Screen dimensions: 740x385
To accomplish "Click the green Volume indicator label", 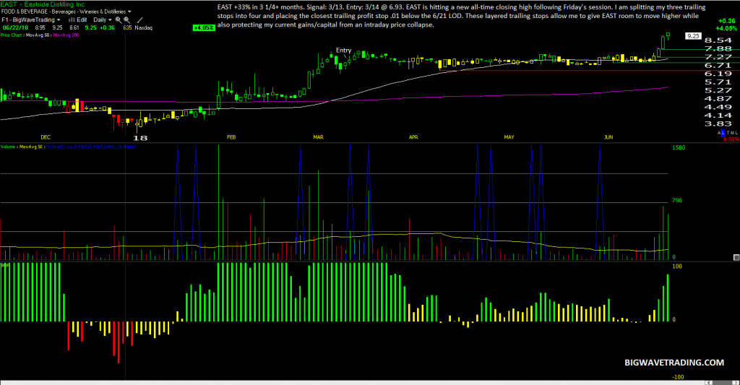I will (x=7, y=147).
